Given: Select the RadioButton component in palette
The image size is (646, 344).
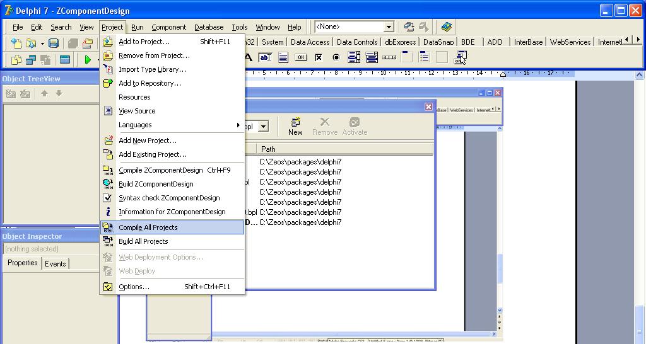Looking at the screenshot, I should click(x=336, y=58).
